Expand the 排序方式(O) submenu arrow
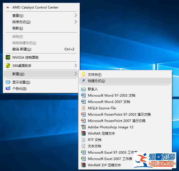This screenshot has height=171, width=179. click(x=75, y=22)
